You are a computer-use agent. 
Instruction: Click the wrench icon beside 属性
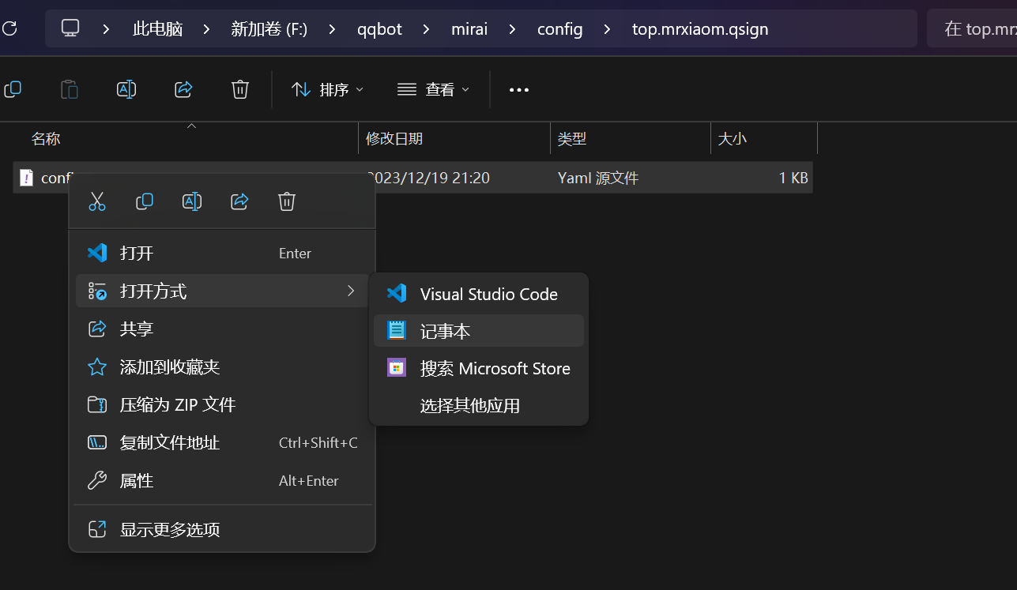pyautogui.click(x=97, y=480)
